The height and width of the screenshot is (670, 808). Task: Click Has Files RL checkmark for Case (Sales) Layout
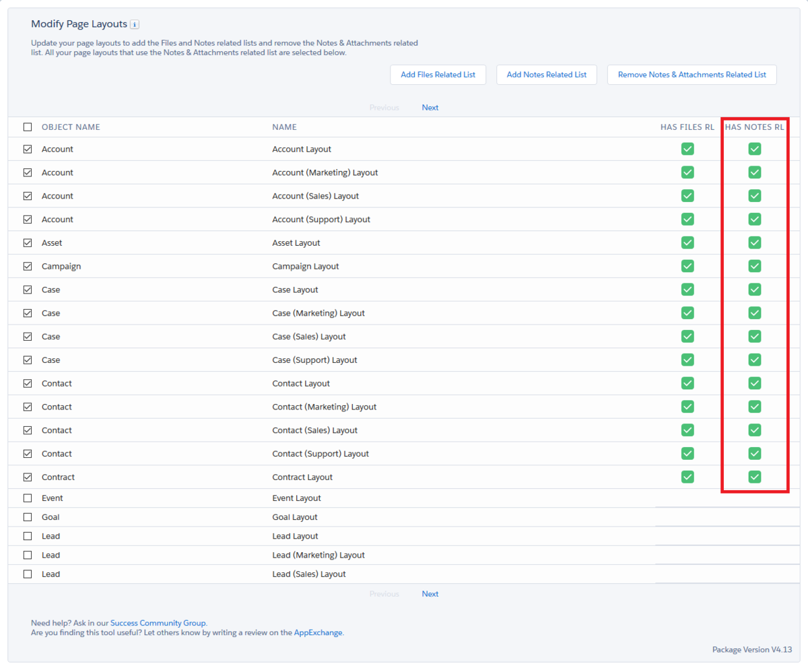coord(687,337)
